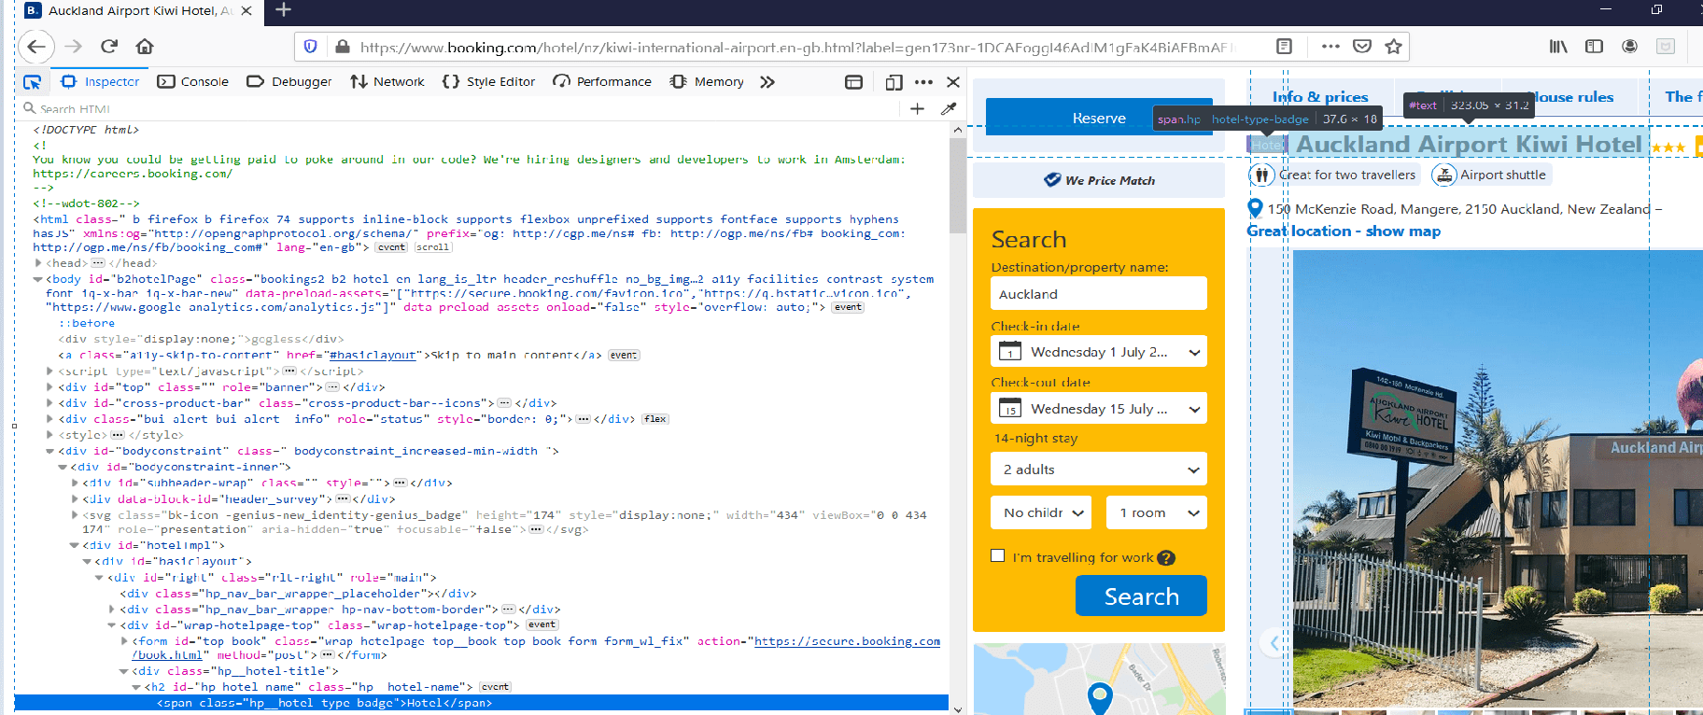Go back to the previous page

pyautogui.click(x=36, y=47)
